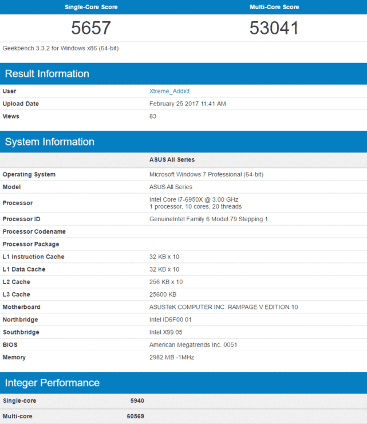Click the L2 Cache value 256 KB x 10
The image size is (367, 424).
(166, 282)
